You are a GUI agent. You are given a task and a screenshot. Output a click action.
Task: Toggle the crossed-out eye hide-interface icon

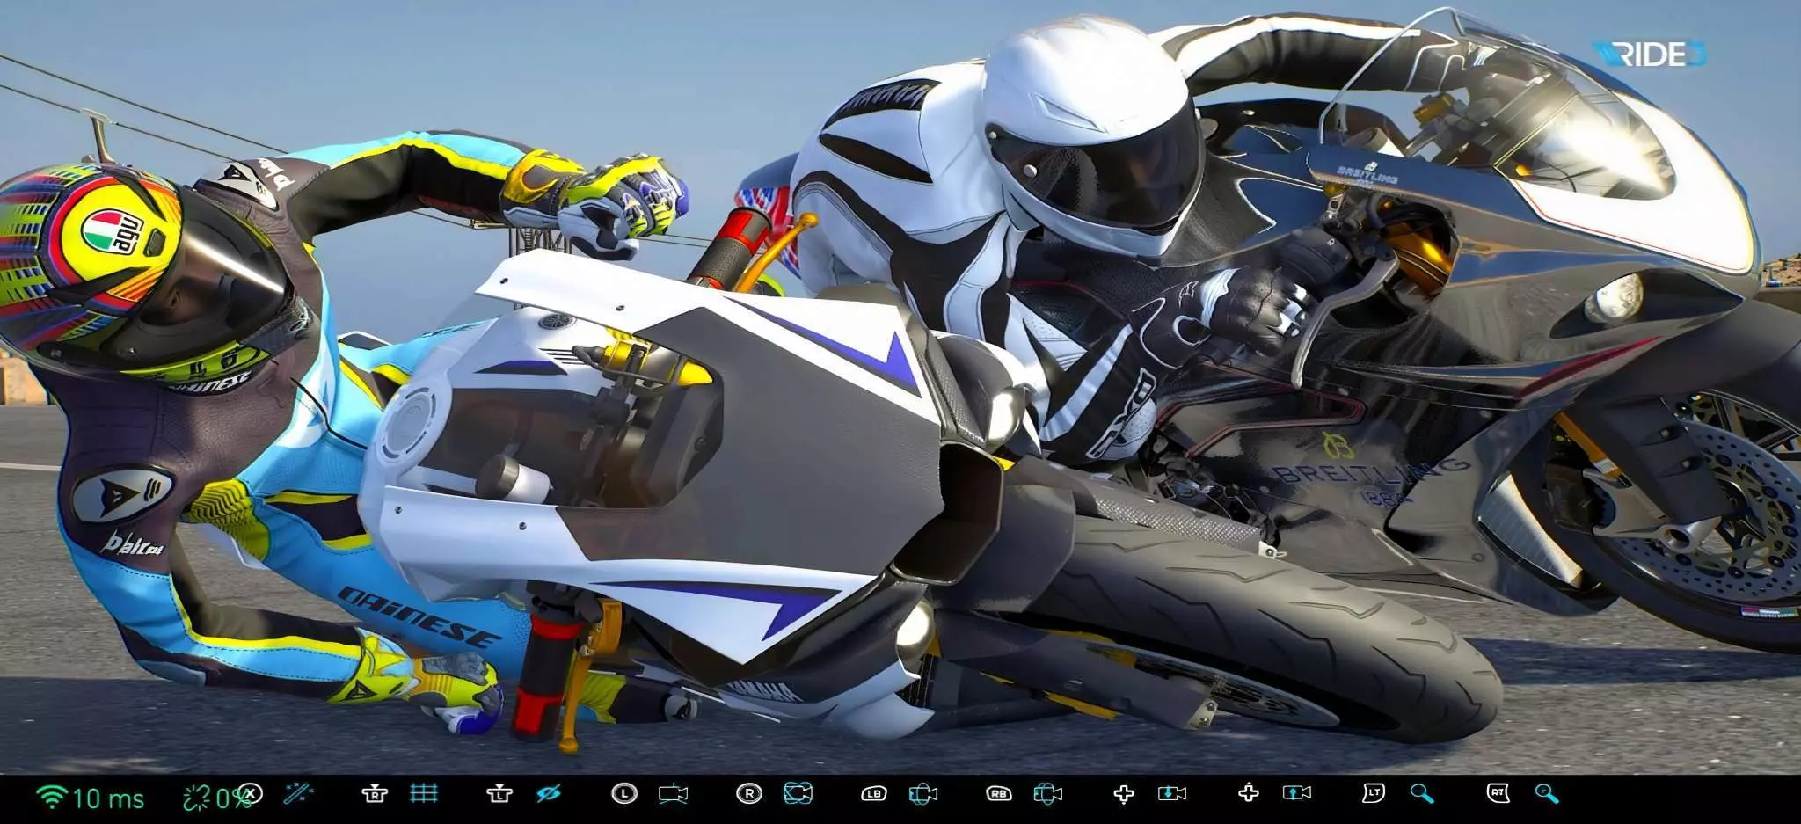[x=549, y=793]
